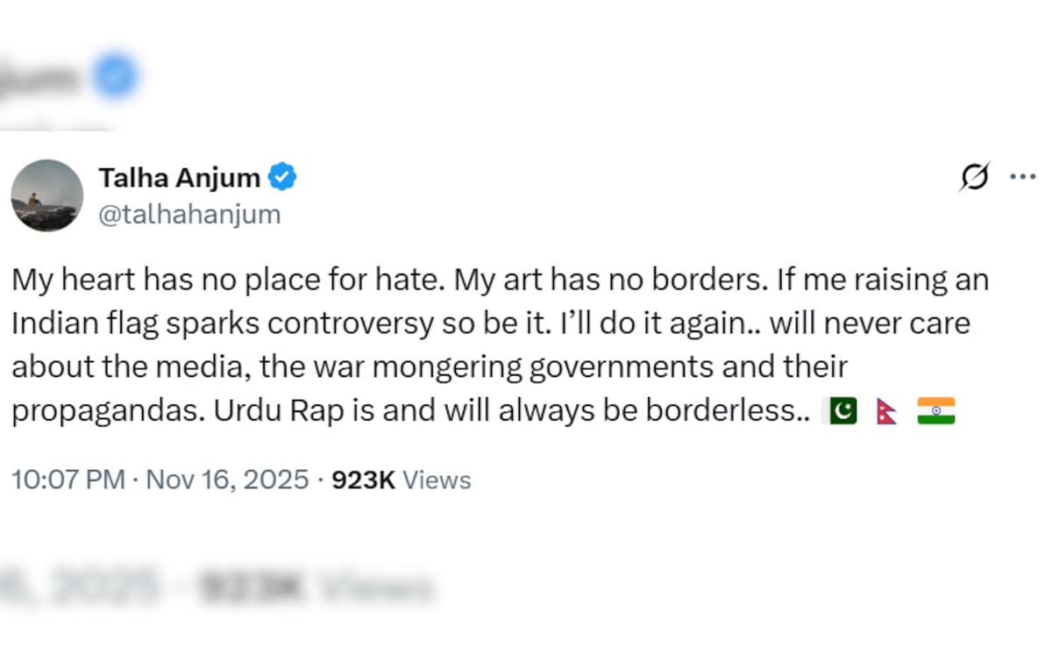
Task: Open the Grok slashed-circle icon
Action: pyautogui.click(x=973, y=176)
